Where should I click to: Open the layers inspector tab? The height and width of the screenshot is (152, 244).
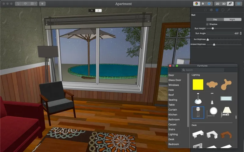pos(211,10)
